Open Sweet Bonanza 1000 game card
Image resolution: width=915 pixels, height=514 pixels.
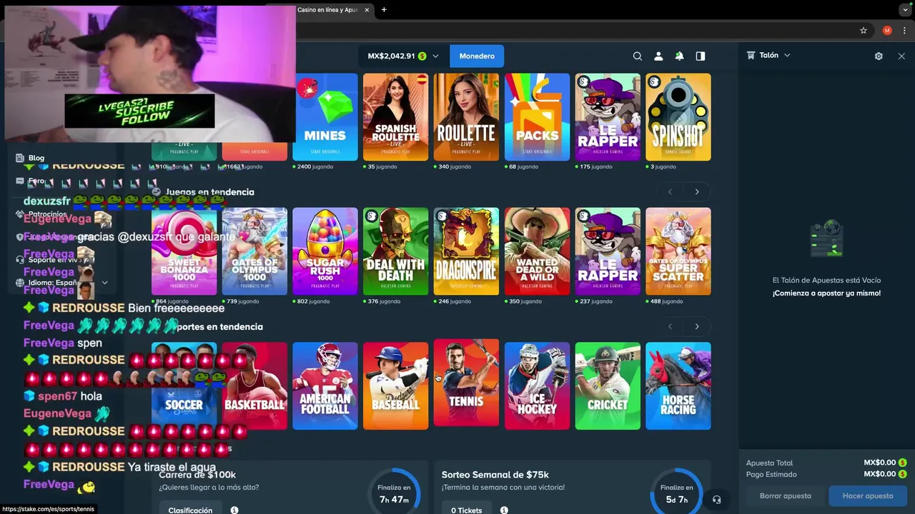click(x=184, y=251)
